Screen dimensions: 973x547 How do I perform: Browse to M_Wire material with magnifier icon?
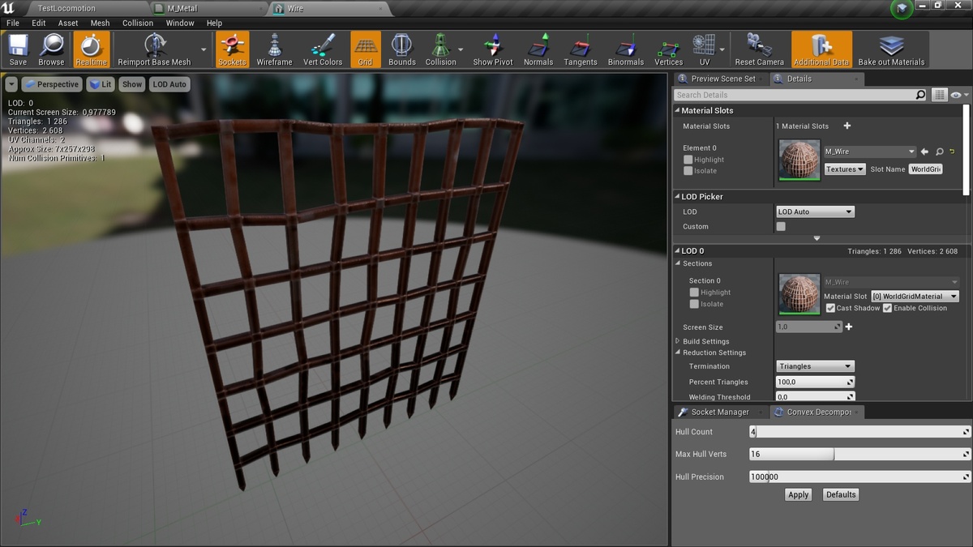pyautogui.click(x=939, y=152)
